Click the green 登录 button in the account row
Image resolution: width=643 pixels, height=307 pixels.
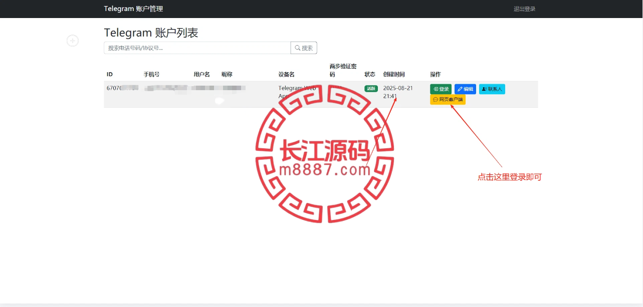point(441,89)
